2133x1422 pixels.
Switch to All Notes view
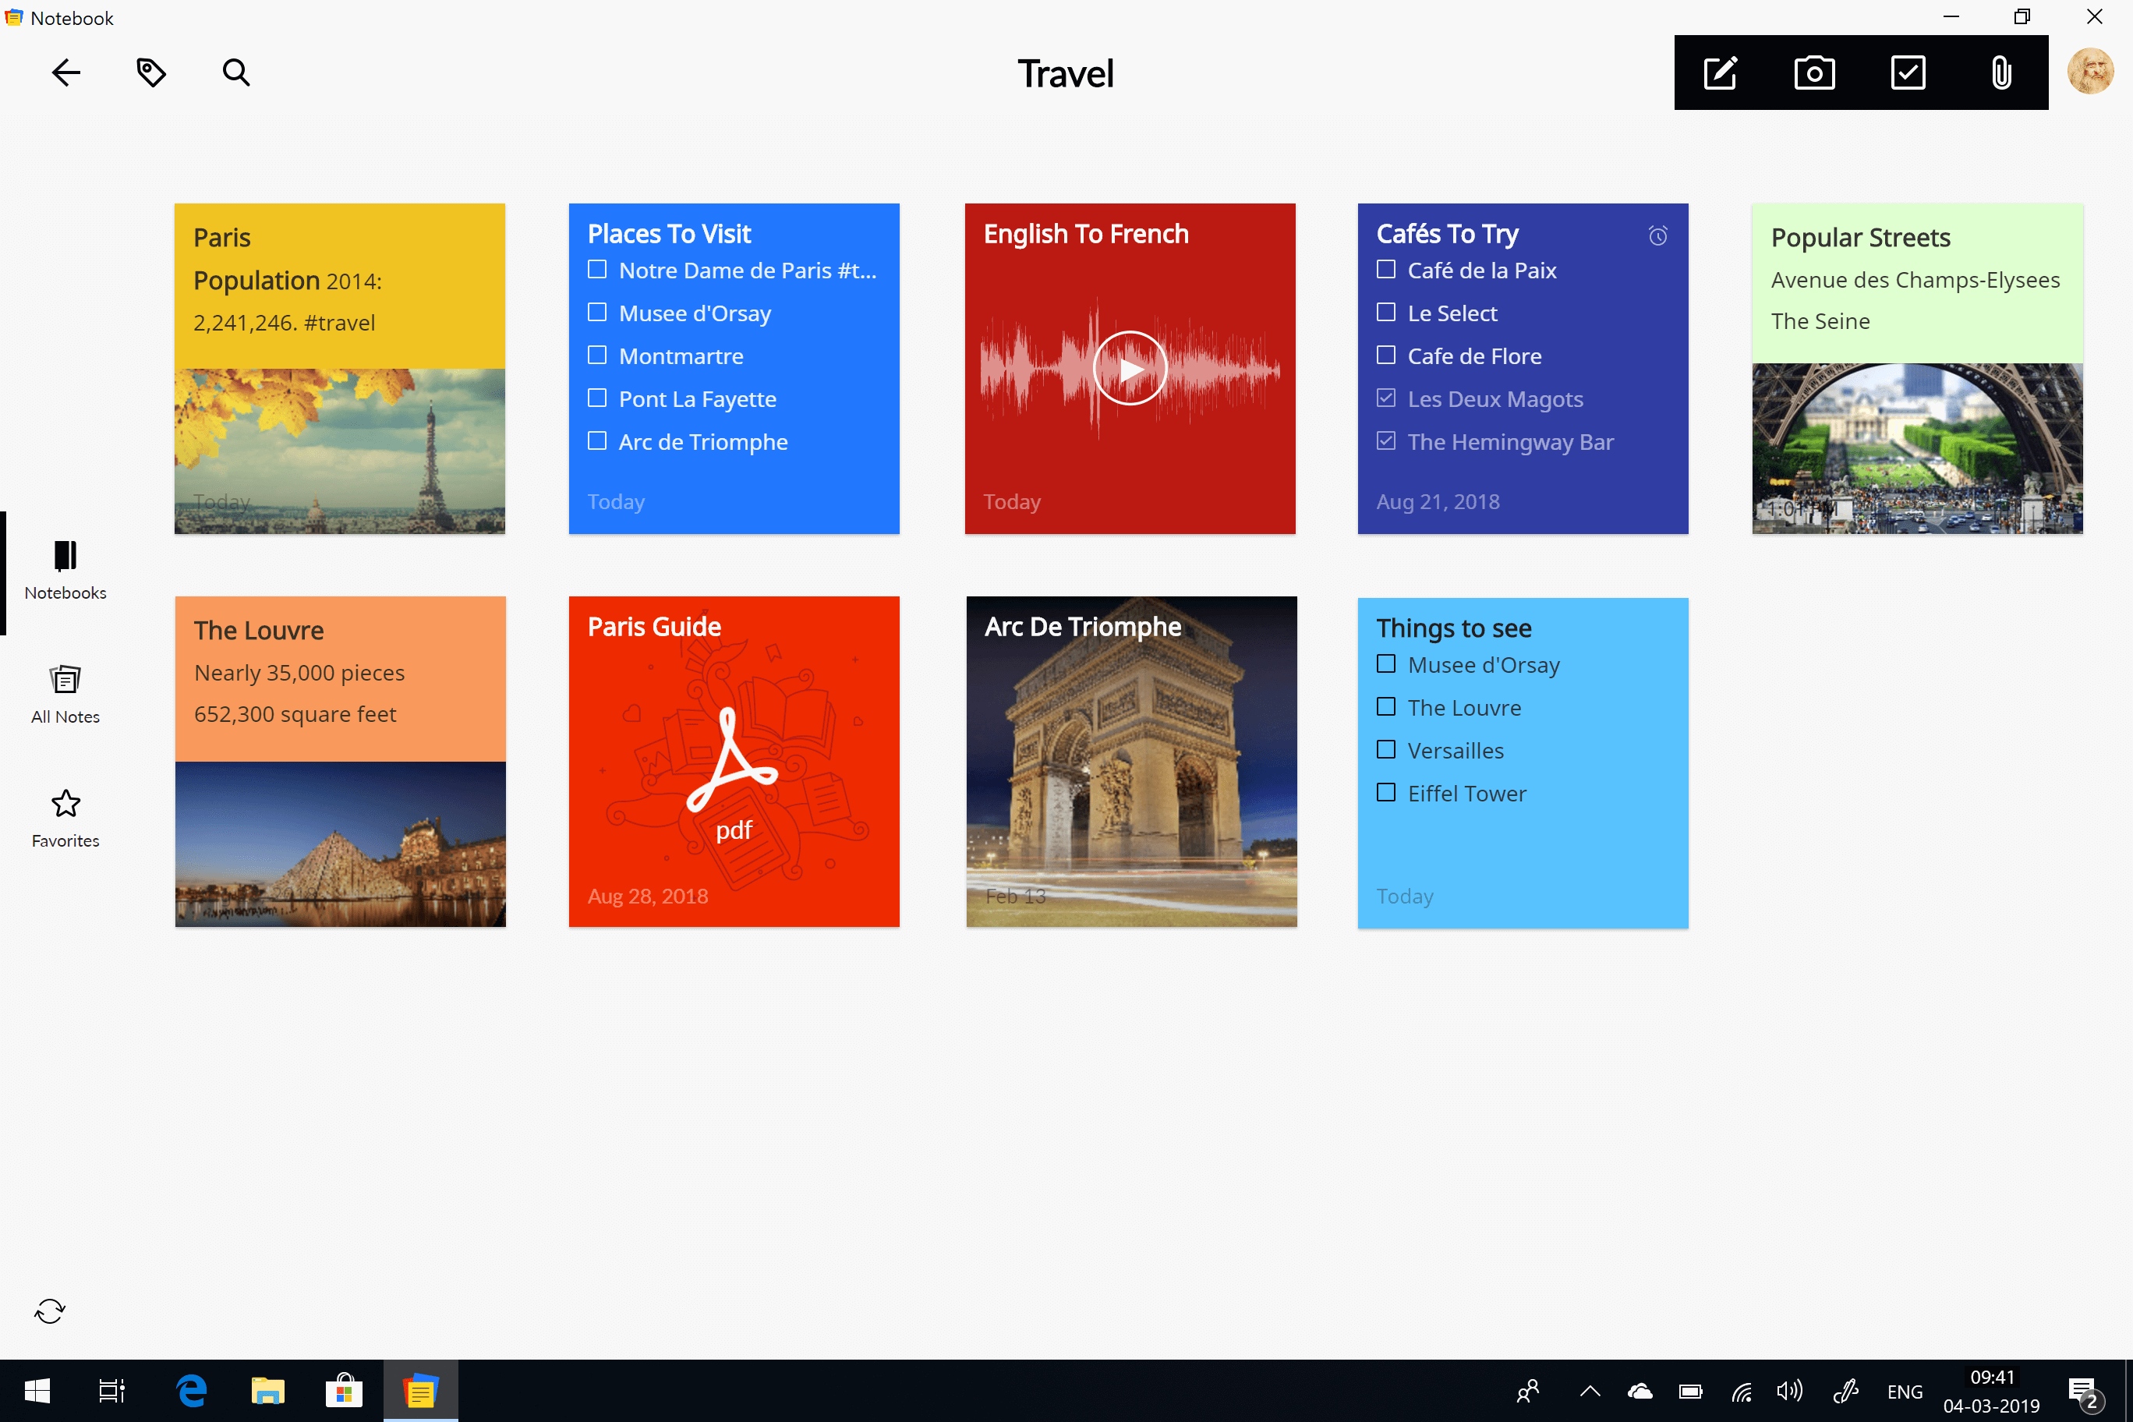pyautogui.click(x=65, y=694)
